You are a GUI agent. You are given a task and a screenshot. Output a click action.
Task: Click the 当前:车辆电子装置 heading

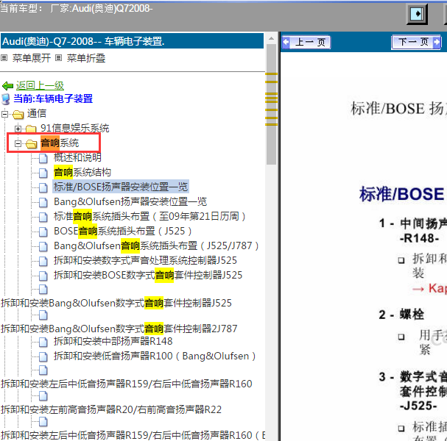point(53,98)
